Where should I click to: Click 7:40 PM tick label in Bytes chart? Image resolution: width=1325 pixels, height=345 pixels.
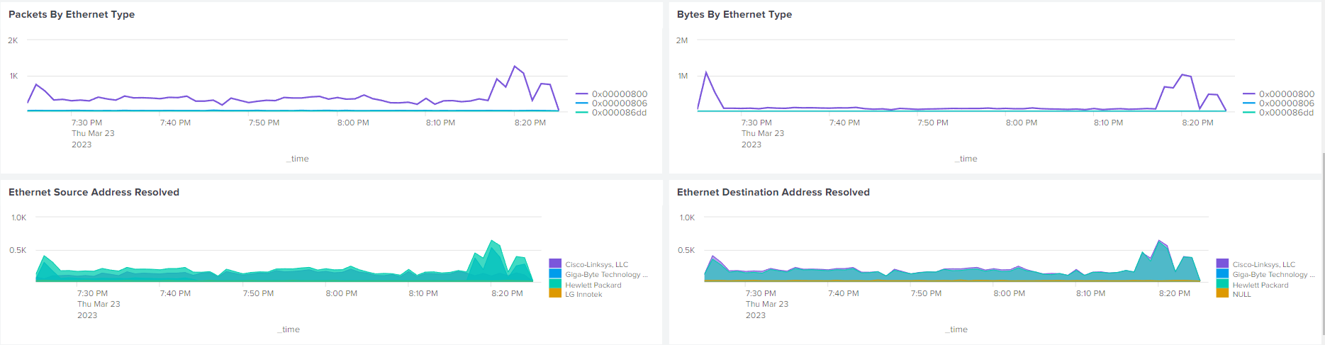click(x=844, y=123)
